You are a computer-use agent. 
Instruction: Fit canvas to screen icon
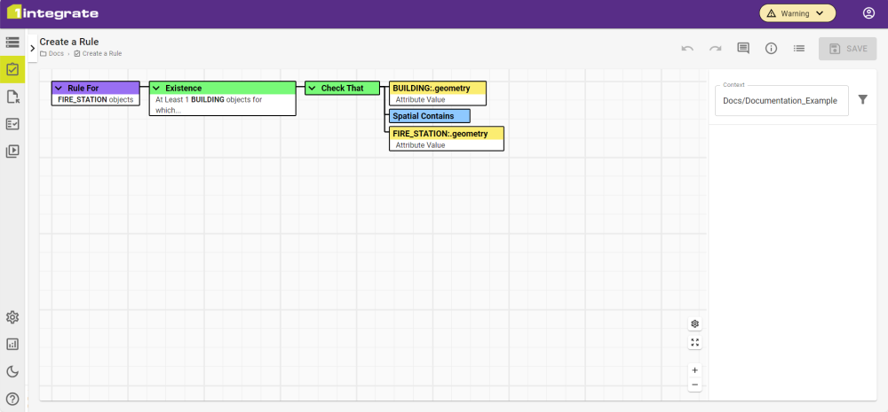[694, 343]
